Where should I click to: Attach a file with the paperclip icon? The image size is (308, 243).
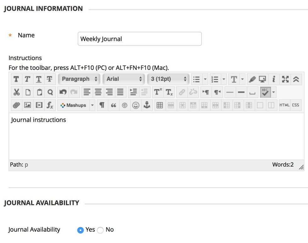click(x=16, y=105)
